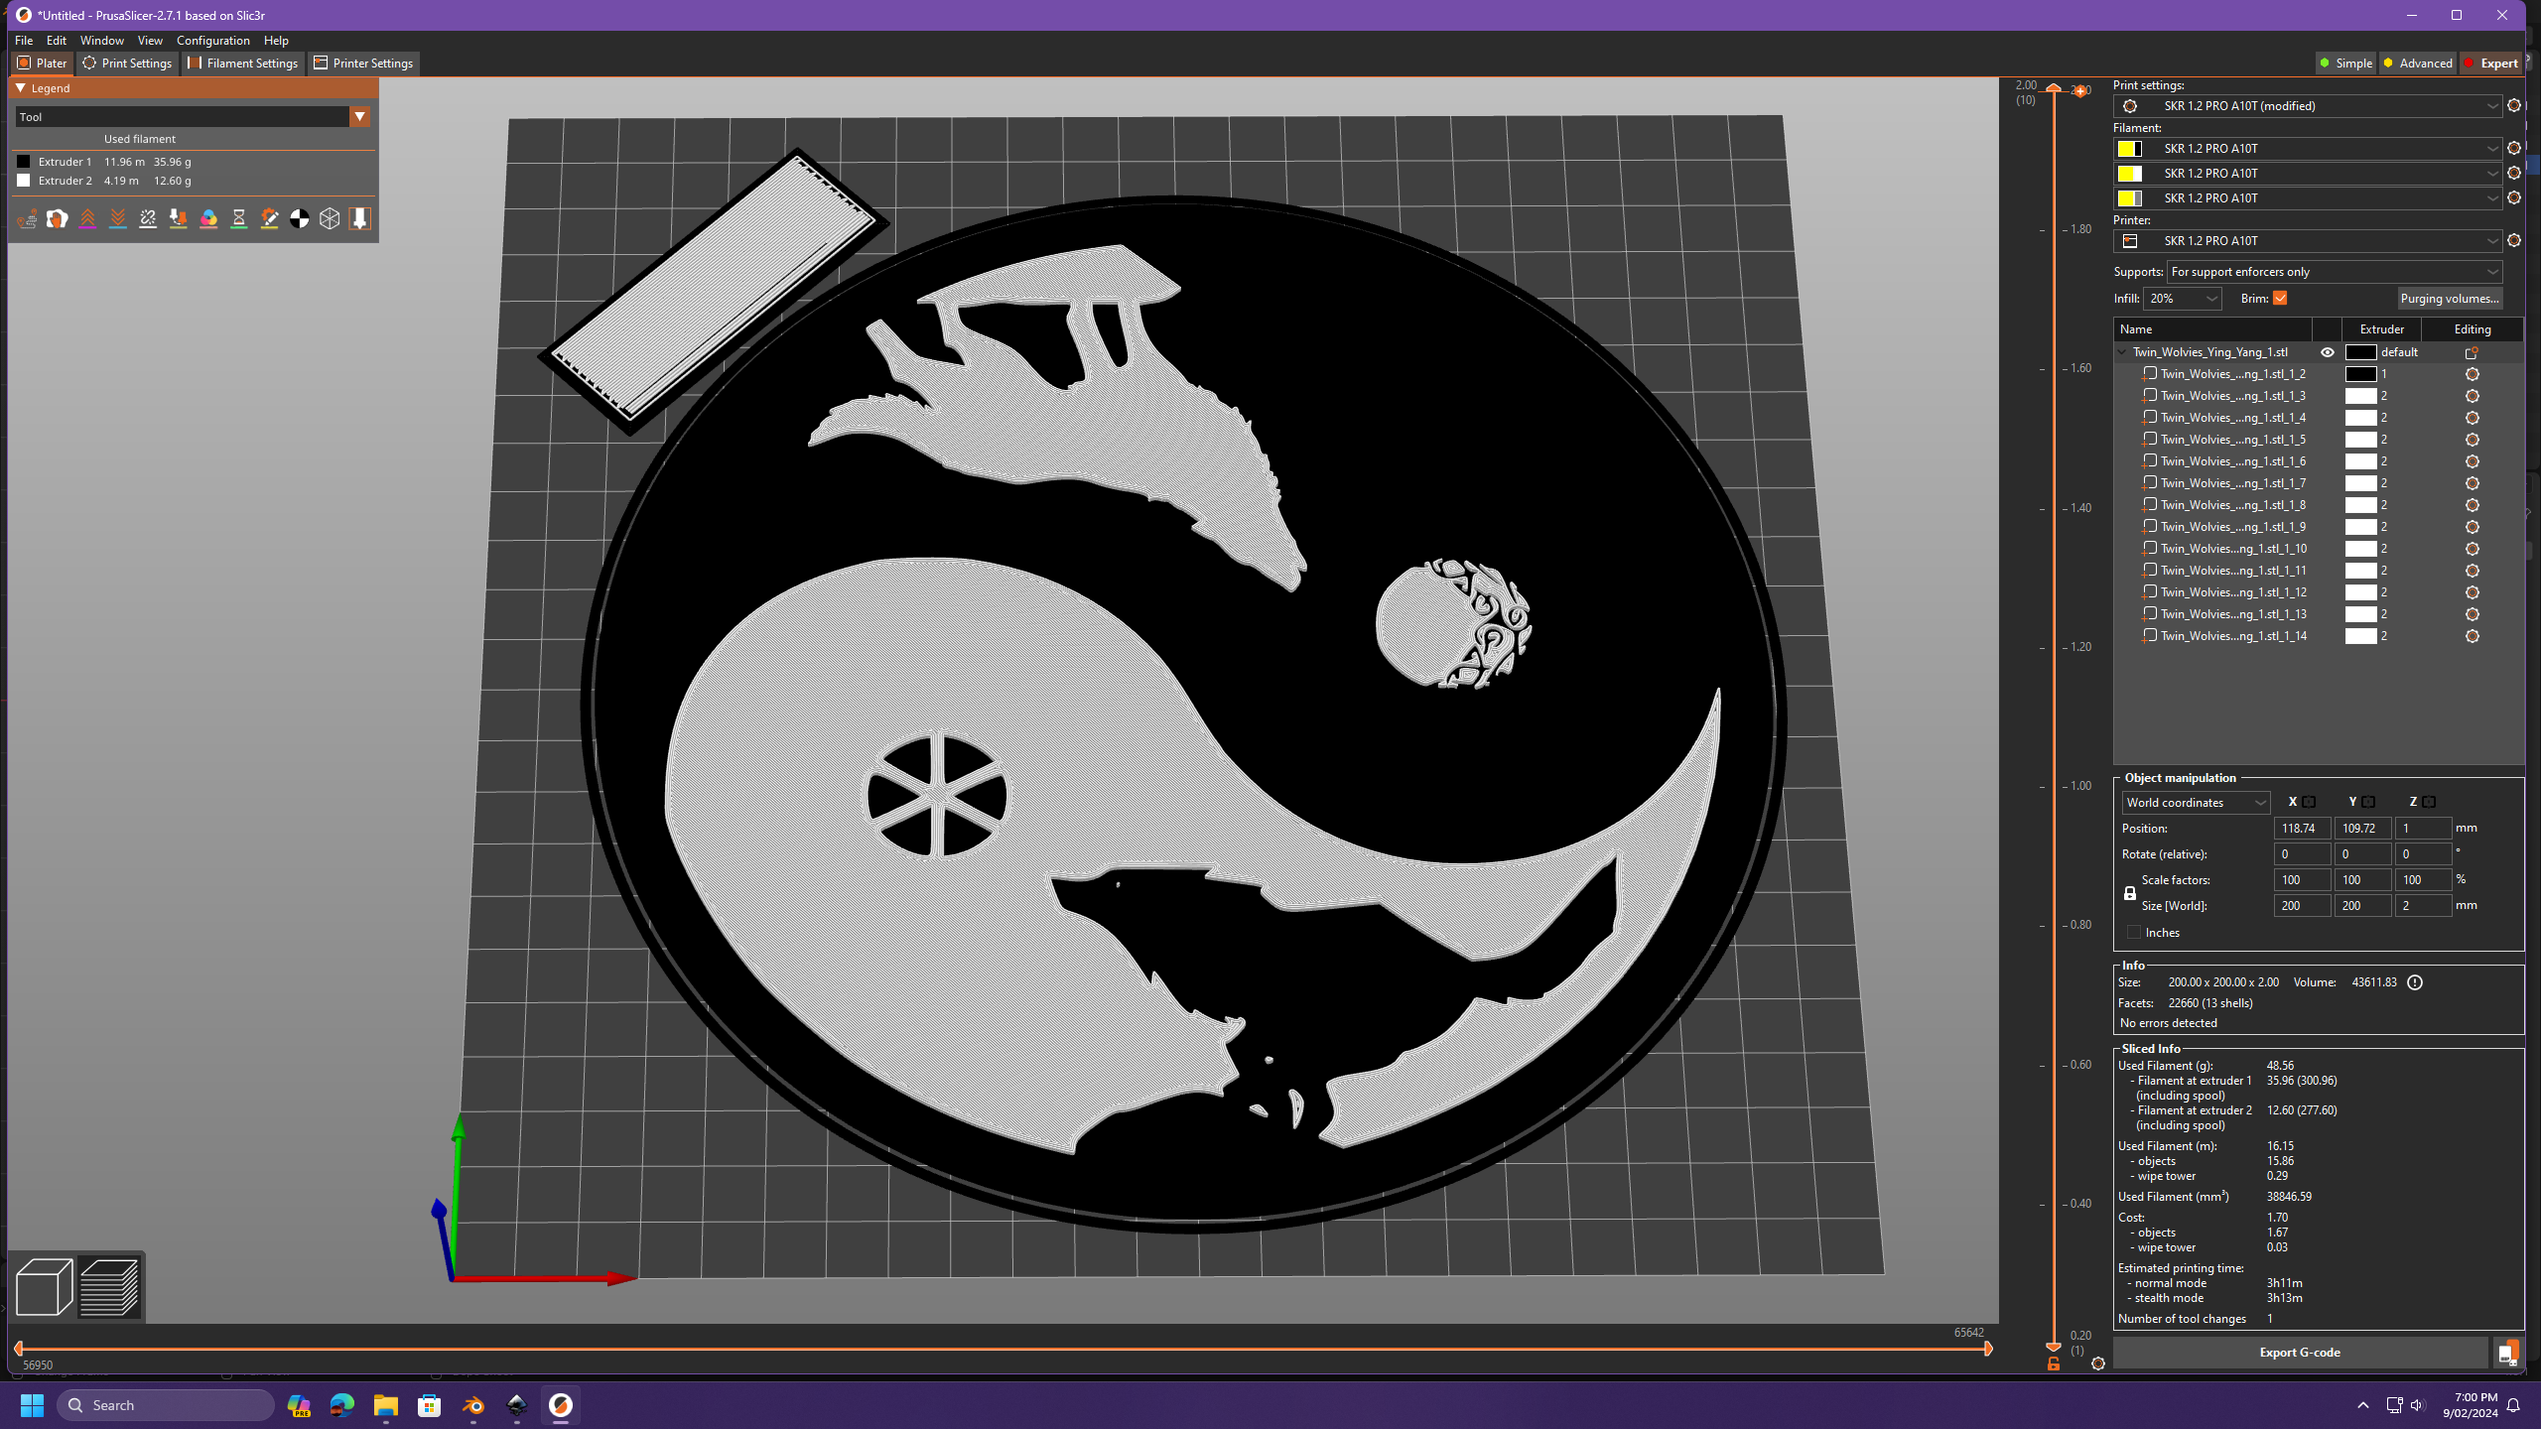The image size is (2541, 1429).
Task: Open the Configuration menu
Action: (x=213, y=40)
